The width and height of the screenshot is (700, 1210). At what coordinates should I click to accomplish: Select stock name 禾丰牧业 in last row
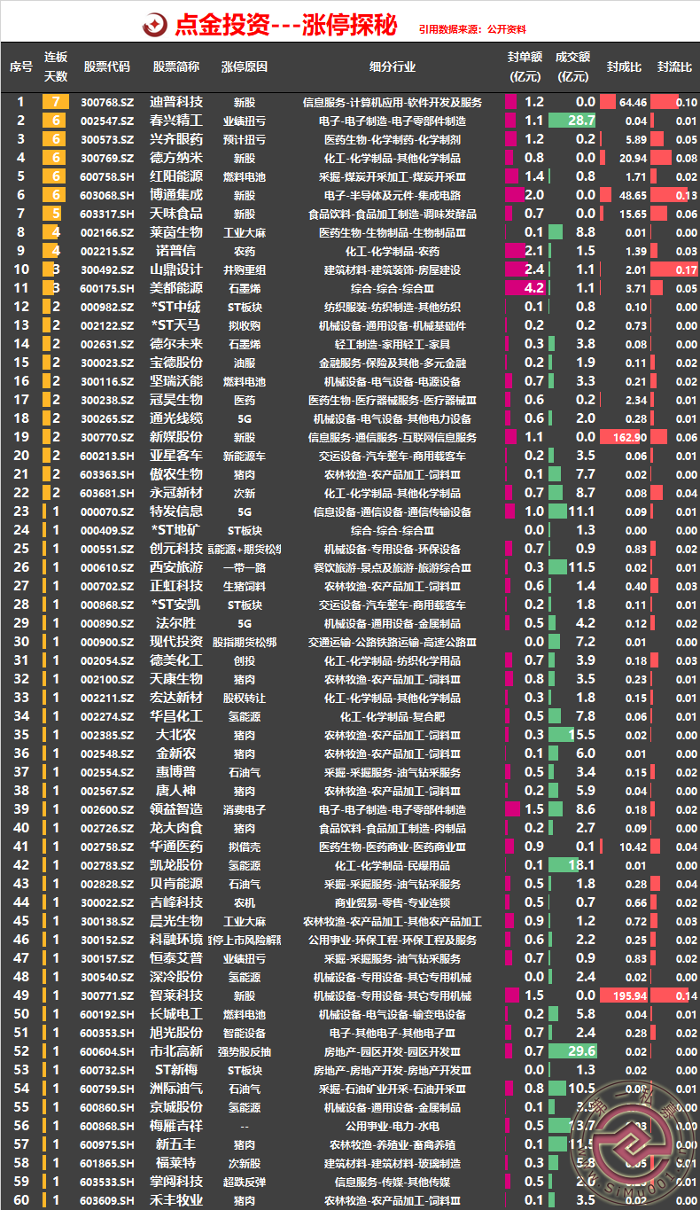tap(176, 1200)
